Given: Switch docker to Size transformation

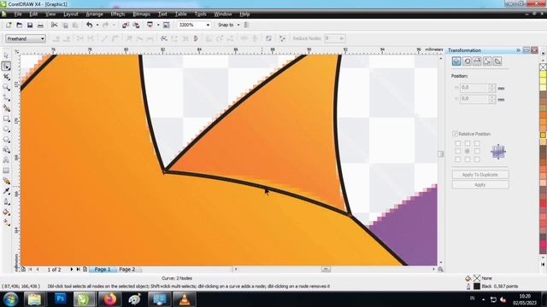Looking at the screenshot, I should (487, 61).
